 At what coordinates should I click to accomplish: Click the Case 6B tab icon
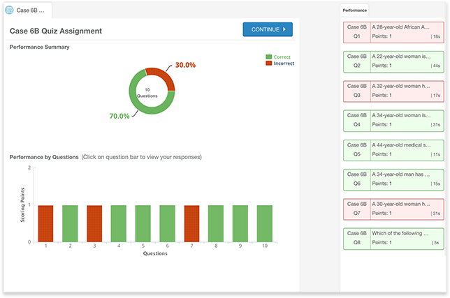click(x=10, y=10)
